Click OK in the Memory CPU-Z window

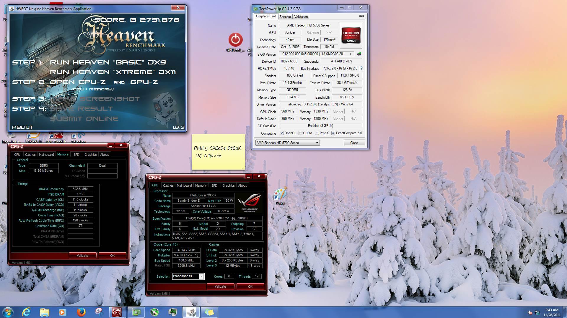[112, 256]
